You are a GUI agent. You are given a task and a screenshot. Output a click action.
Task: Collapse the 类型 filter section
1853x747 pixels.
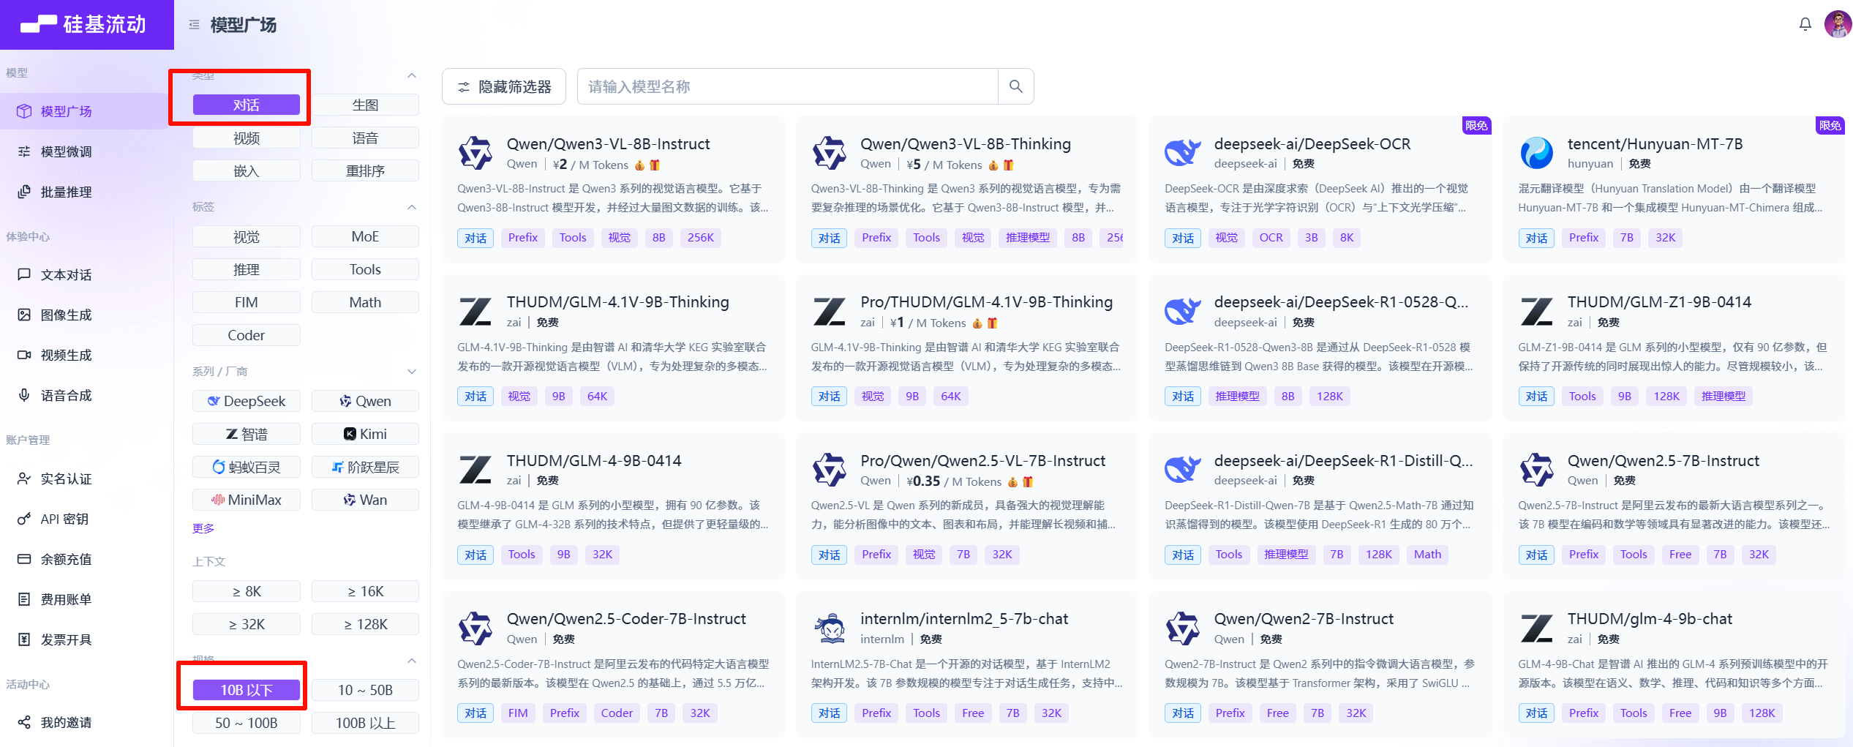412,75
